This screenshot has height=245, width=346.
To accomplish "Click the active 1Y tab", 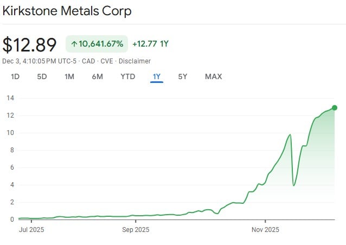I will click(x=157, y=76).
